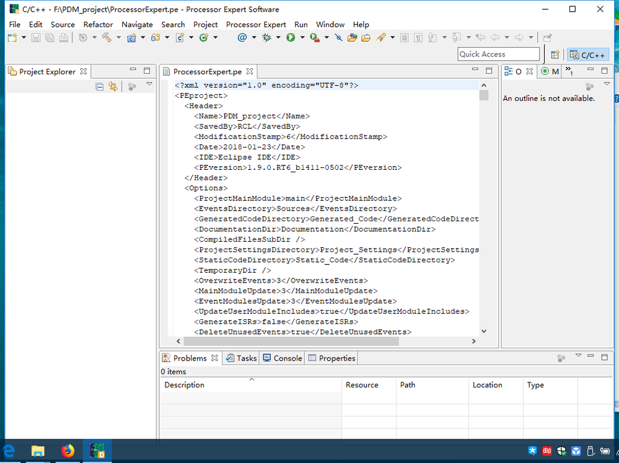The image size is (619, 463).
Task: Switch to the Console tab
Action: [x=283, y=358]
